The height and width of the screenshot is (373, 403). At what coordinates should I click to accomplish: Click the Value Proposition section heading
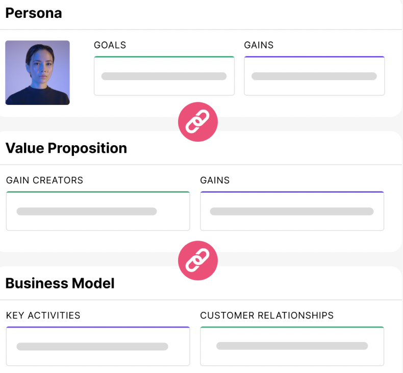(66, 148)
